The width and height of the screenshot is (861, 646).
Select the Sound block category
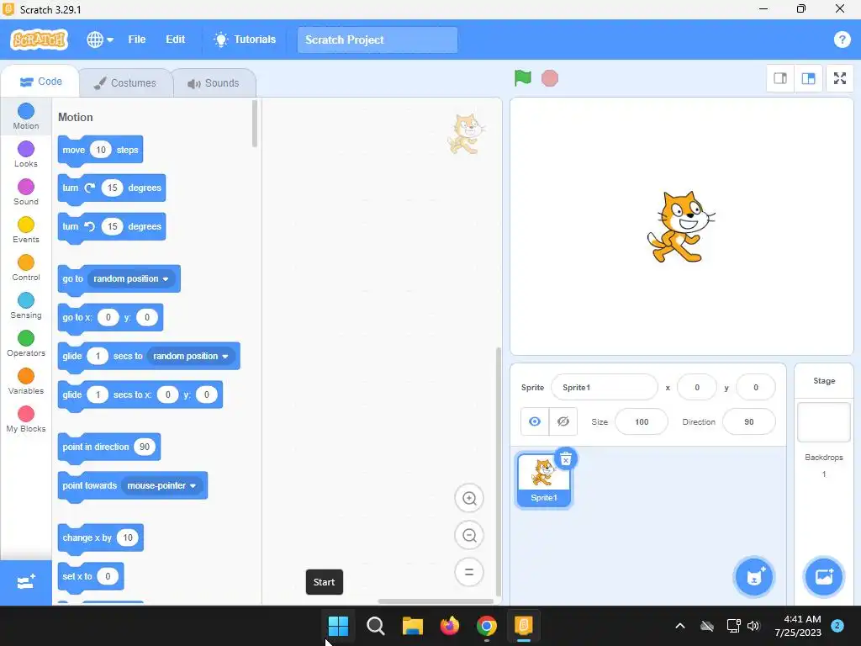point(26,193)
